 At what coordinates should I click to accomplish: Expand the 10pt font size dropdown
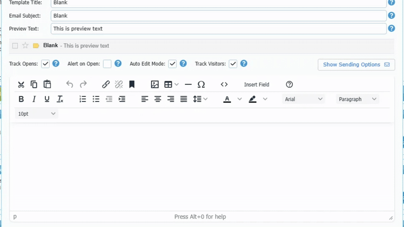[36, 114]
